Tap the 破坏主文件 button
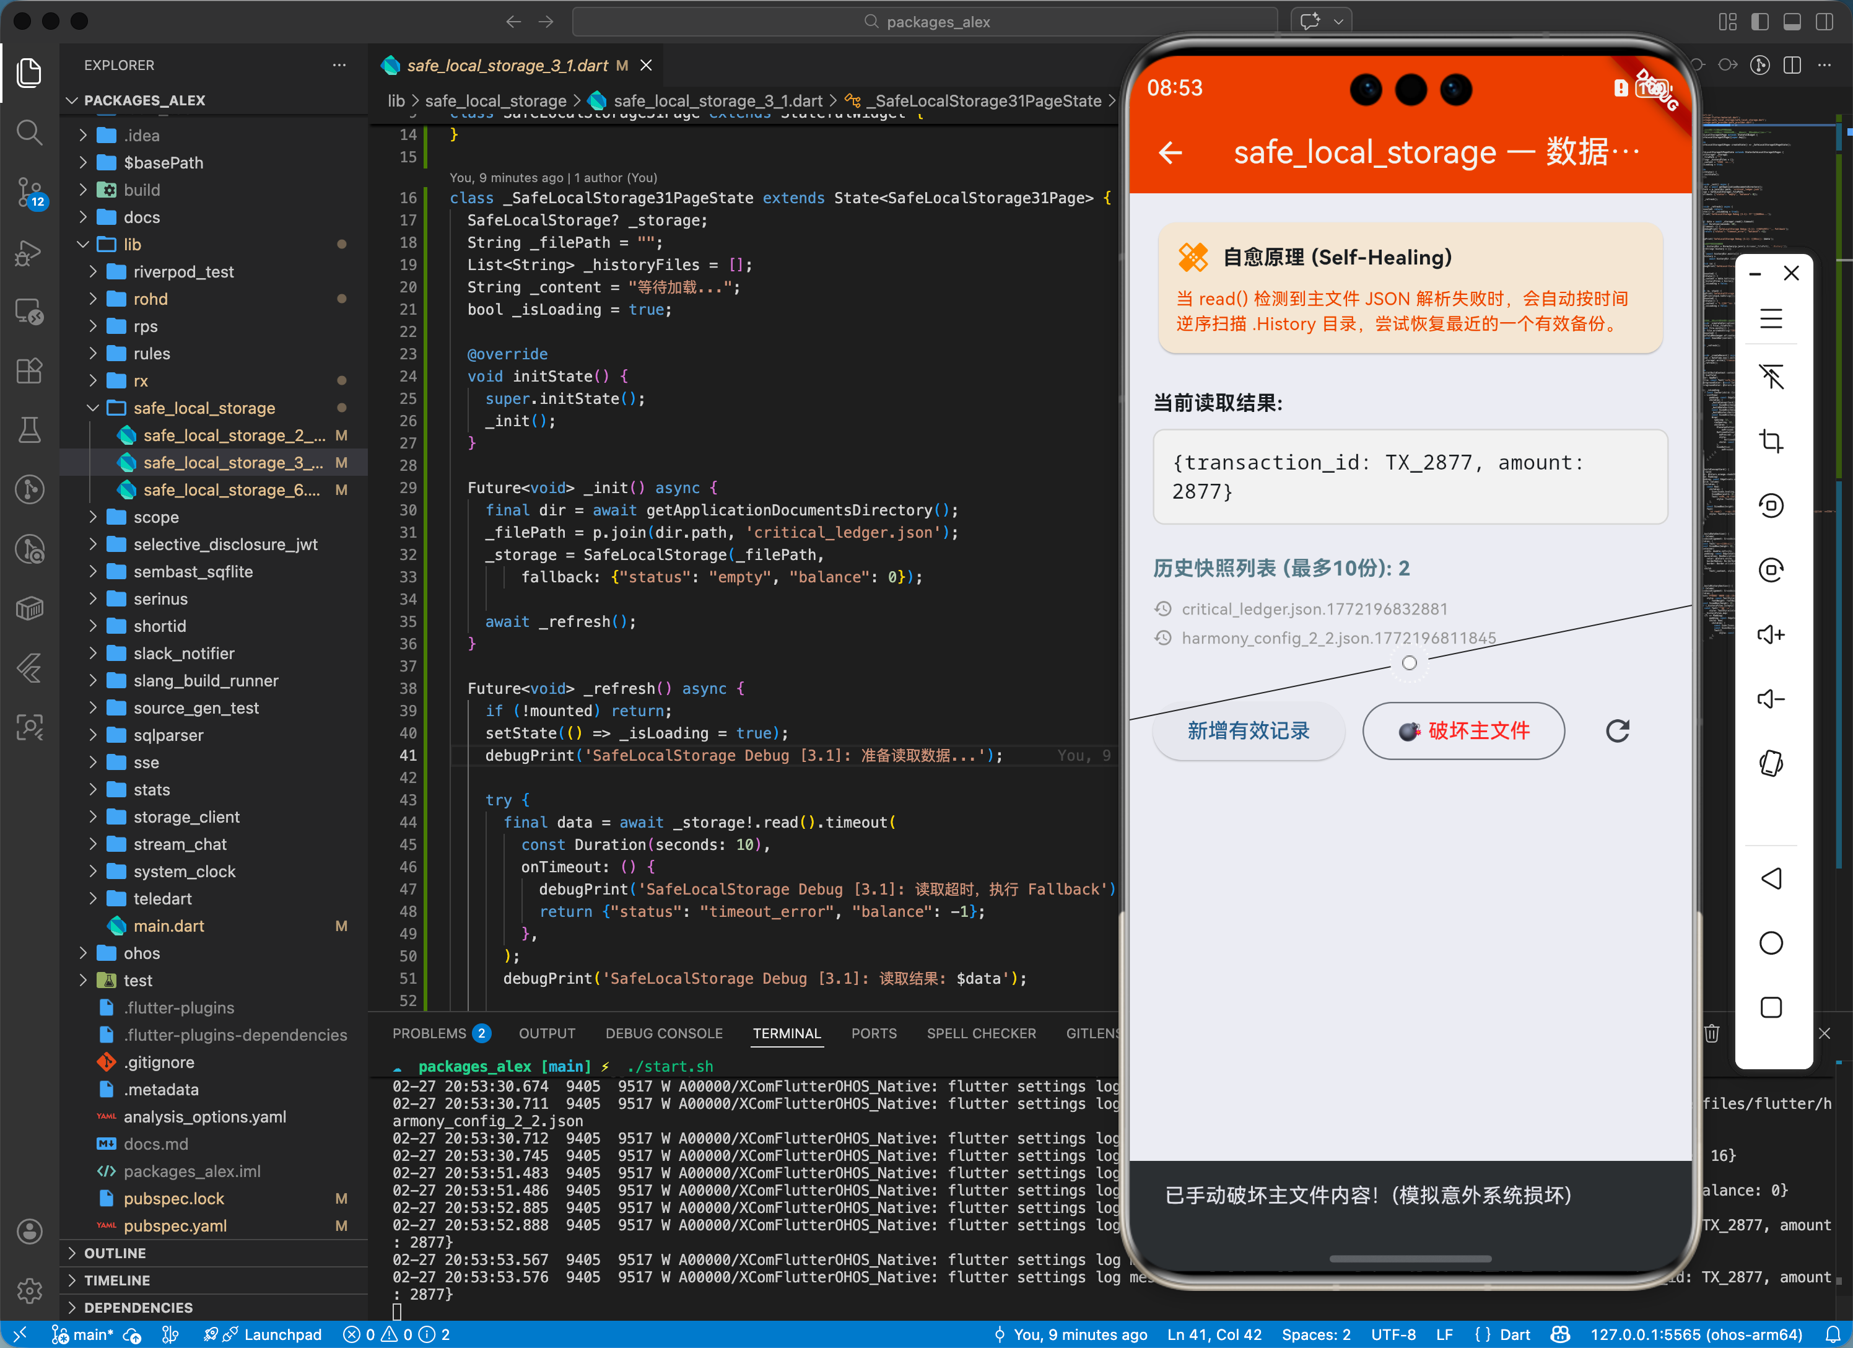Screen dimensions: 1853x1348 tap(1462, 730)
